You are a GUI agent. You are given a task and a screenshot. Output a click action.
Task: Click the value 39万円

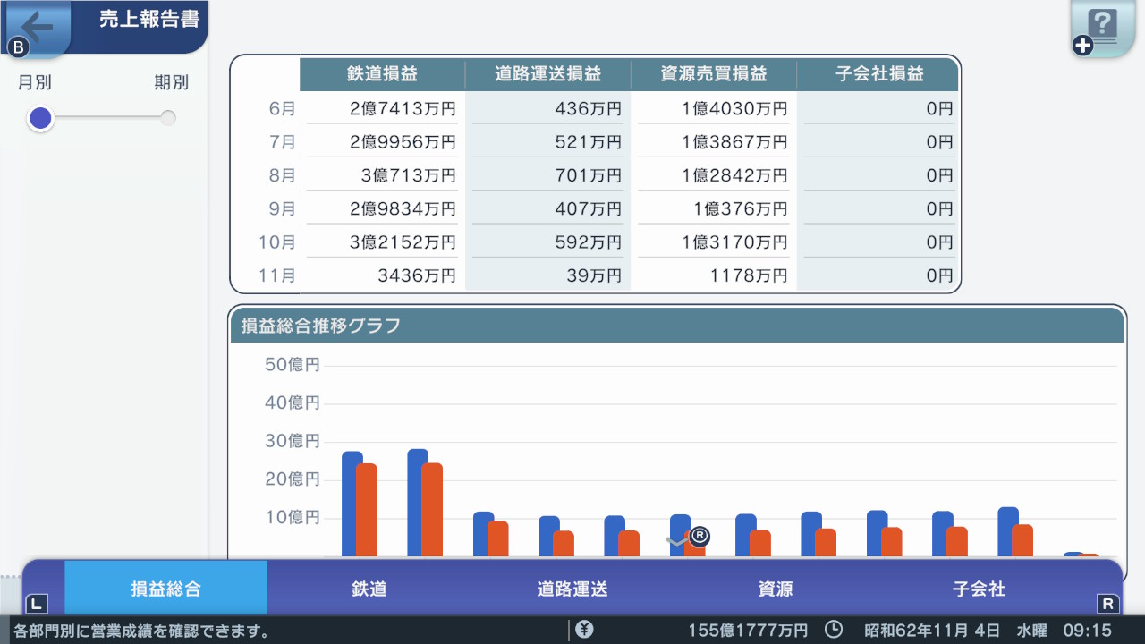pos(593,275)
